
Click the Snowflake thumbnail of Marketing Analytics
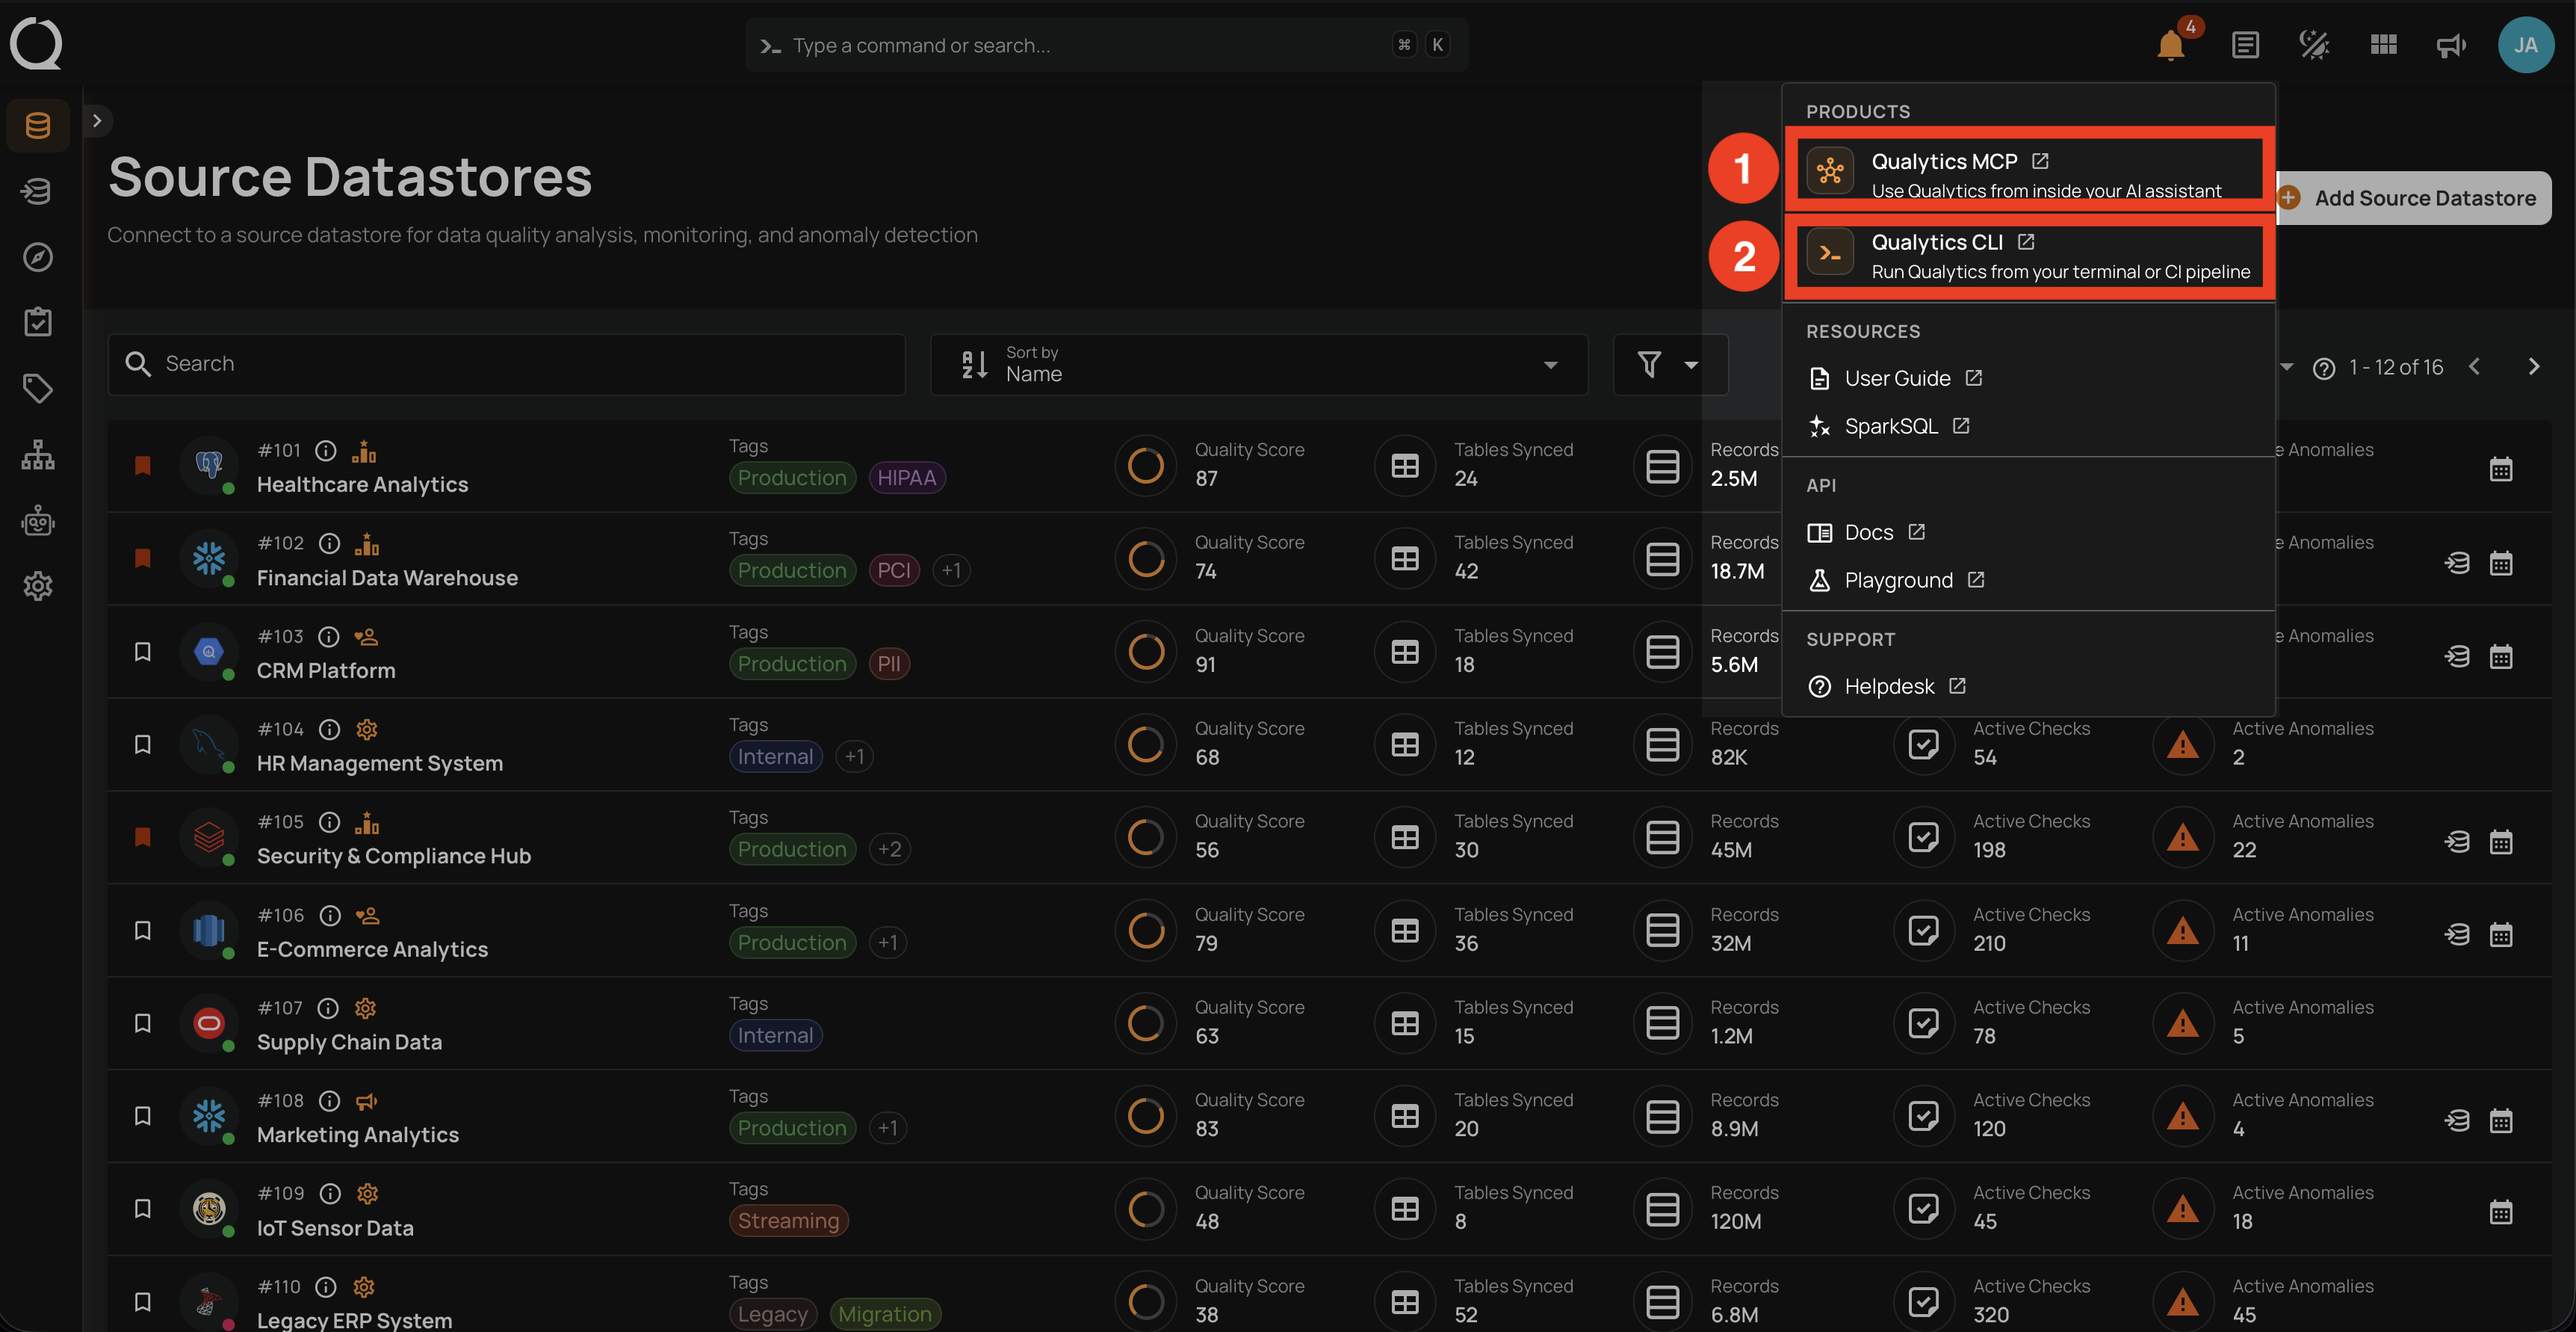[x=208, y=1116]
